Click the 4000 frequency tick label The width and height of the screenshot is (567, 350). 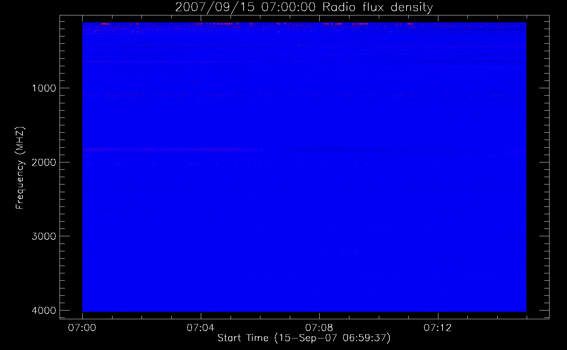[44, 310]
